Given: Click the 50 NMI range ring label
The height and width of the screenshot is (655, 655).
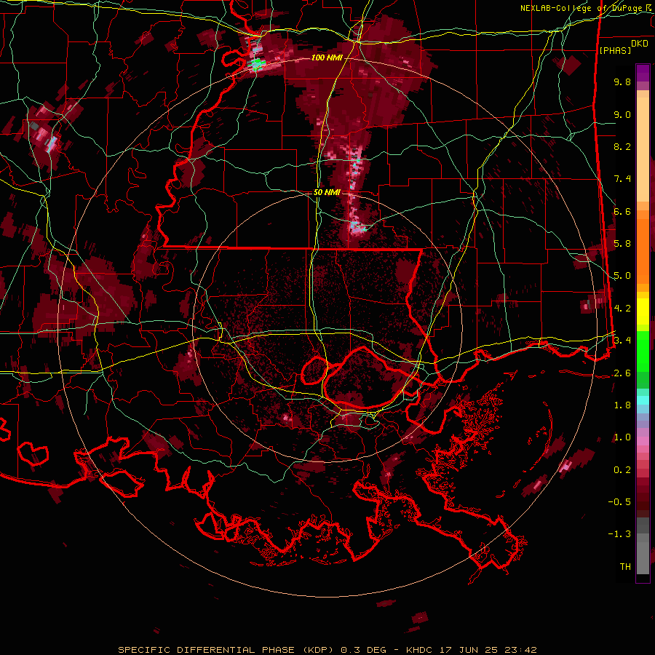Looking at the screenshot, I should pyautogui.click(x=327, y=192).
